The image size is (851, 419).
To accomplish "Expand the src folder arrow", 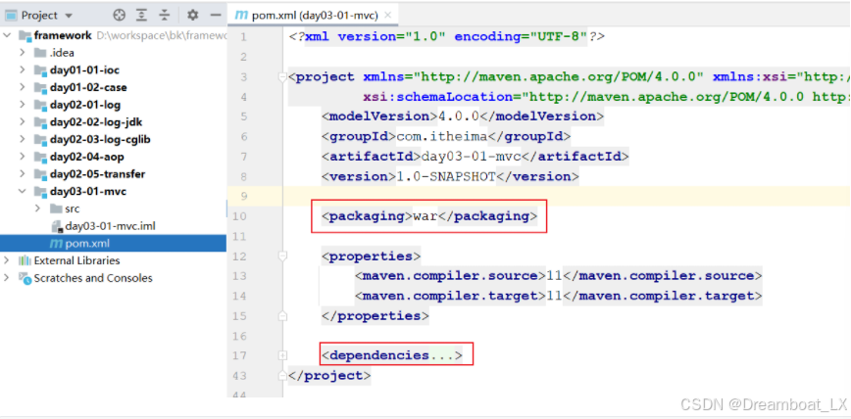I will 37,209.
